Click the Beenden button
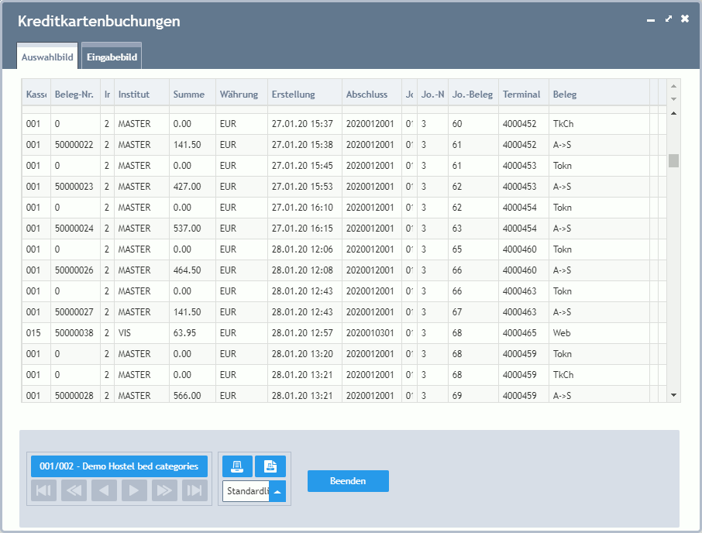 348,481
